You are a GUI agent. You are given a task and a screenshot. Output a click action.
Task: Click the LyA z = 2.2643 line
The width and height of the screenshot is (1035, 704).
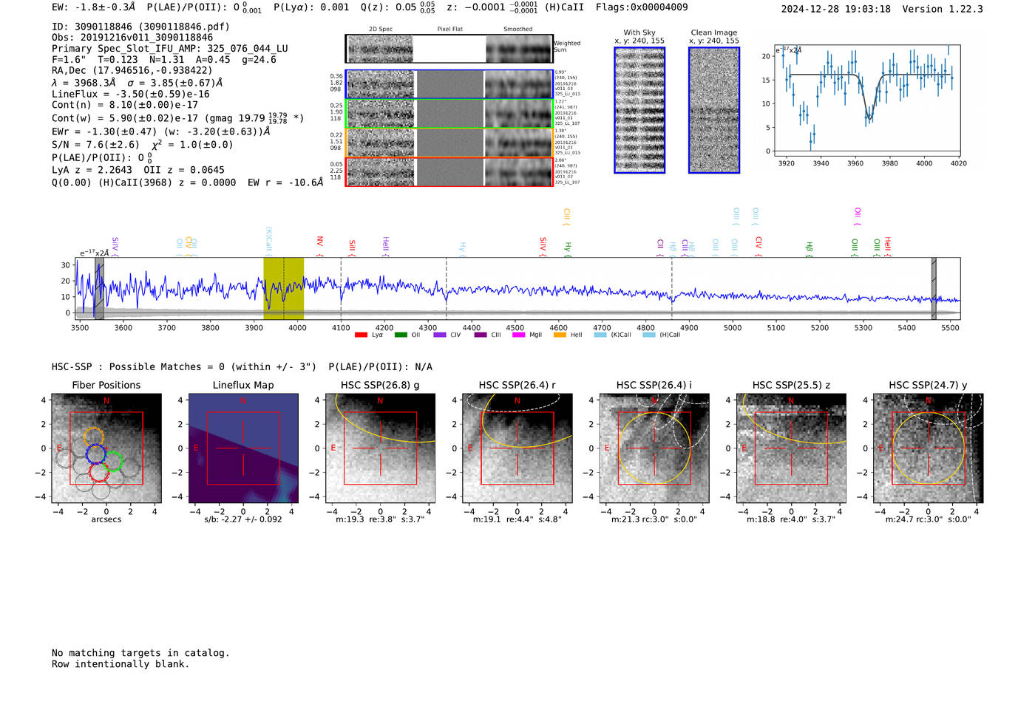pos(138,170)
